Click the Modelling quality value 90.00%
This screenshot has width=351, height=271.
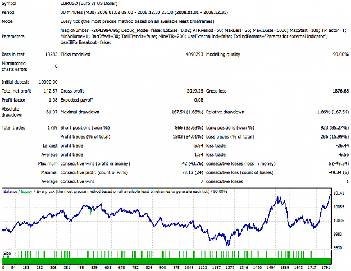[x=341, y=54]
